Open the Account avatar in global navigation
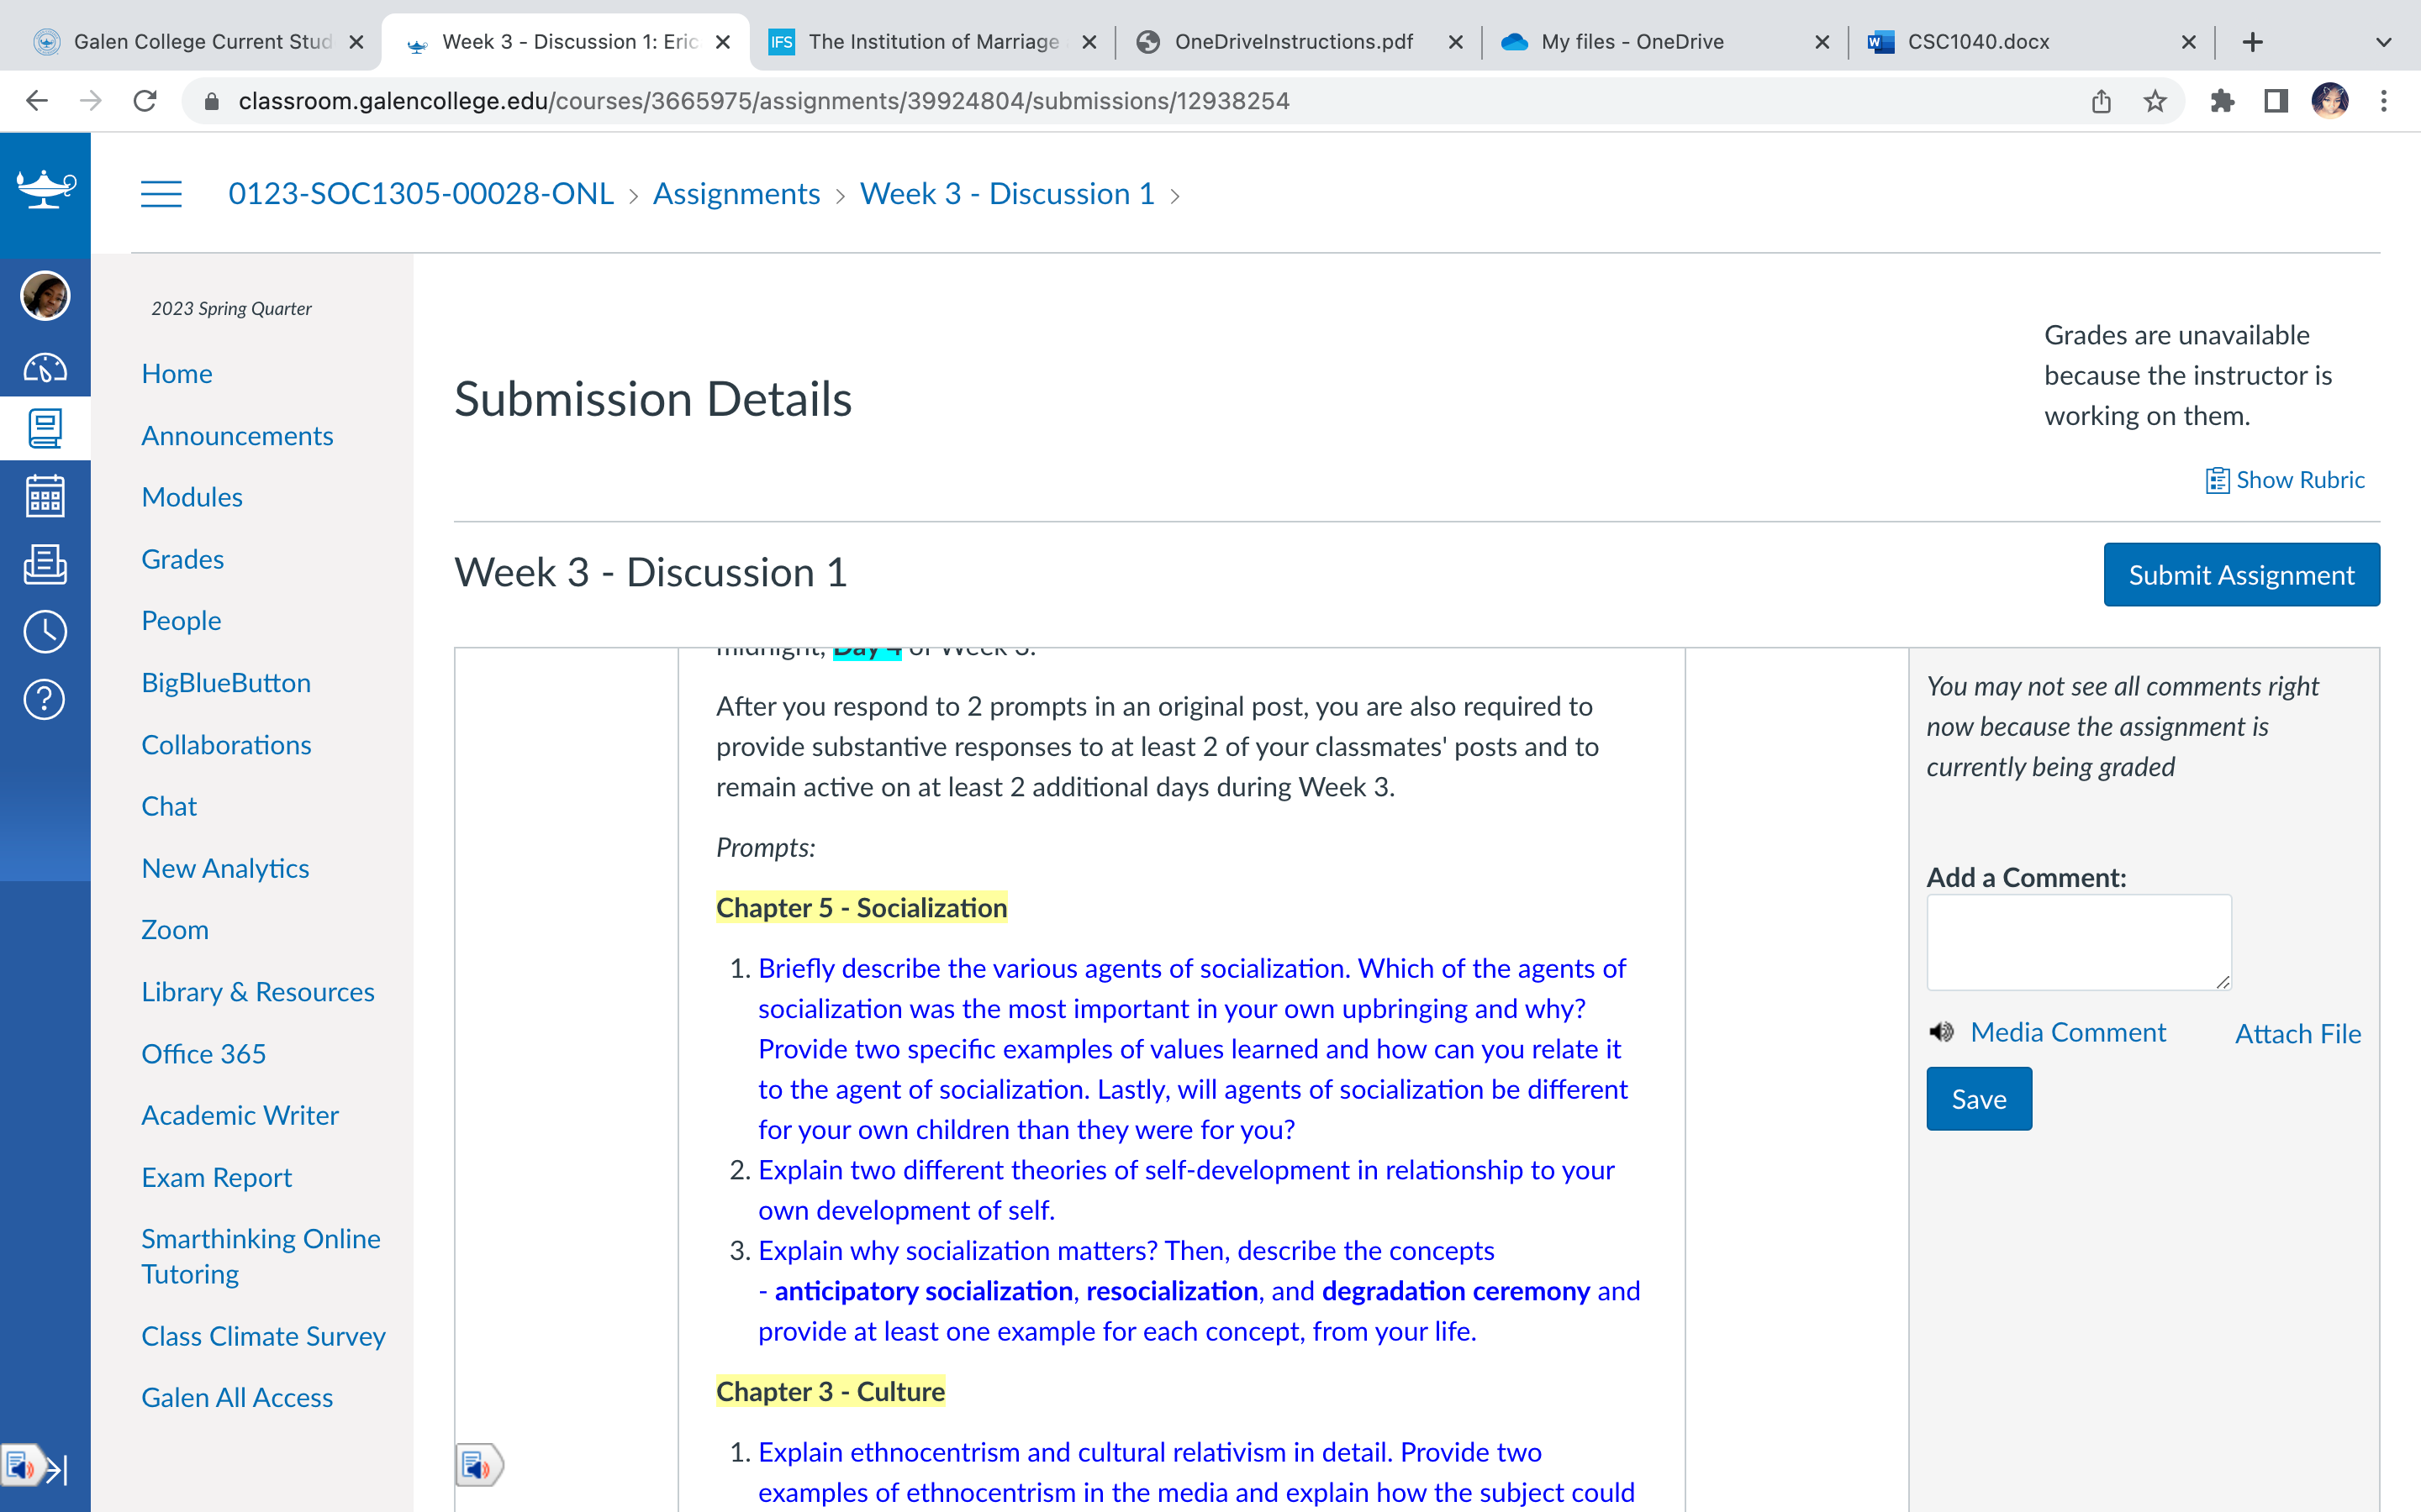Screen dimensions: 2421x1512 pyautogui.click(x=45, y=296)
